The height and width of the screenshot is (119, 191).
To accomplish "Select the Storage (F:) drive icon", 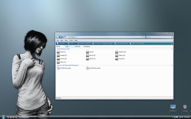I will (58, 55).
